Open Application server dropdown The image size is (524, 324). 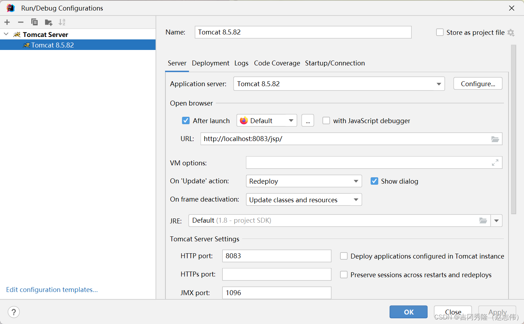339,84
